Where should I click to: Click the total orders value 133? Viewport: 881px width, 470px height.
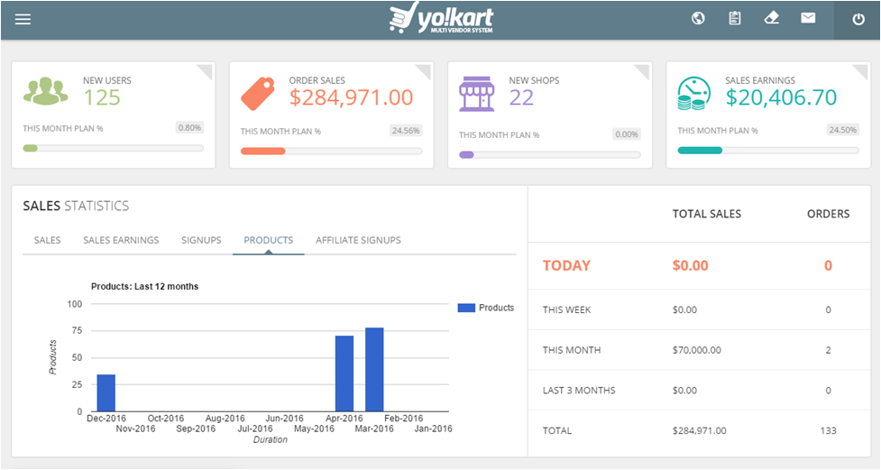pos(828,430)
